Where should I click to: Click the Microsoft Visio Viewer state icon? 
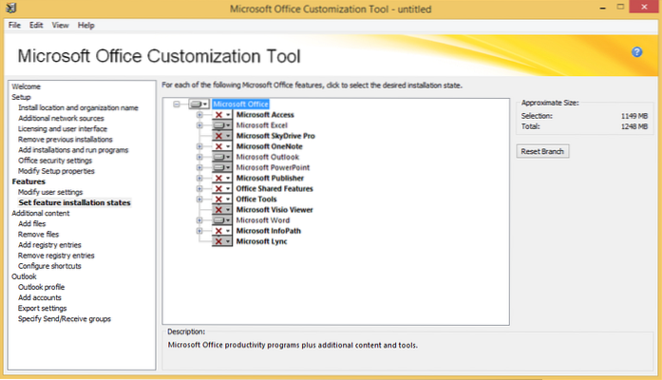pyautogui.click(x=221, y=210)
